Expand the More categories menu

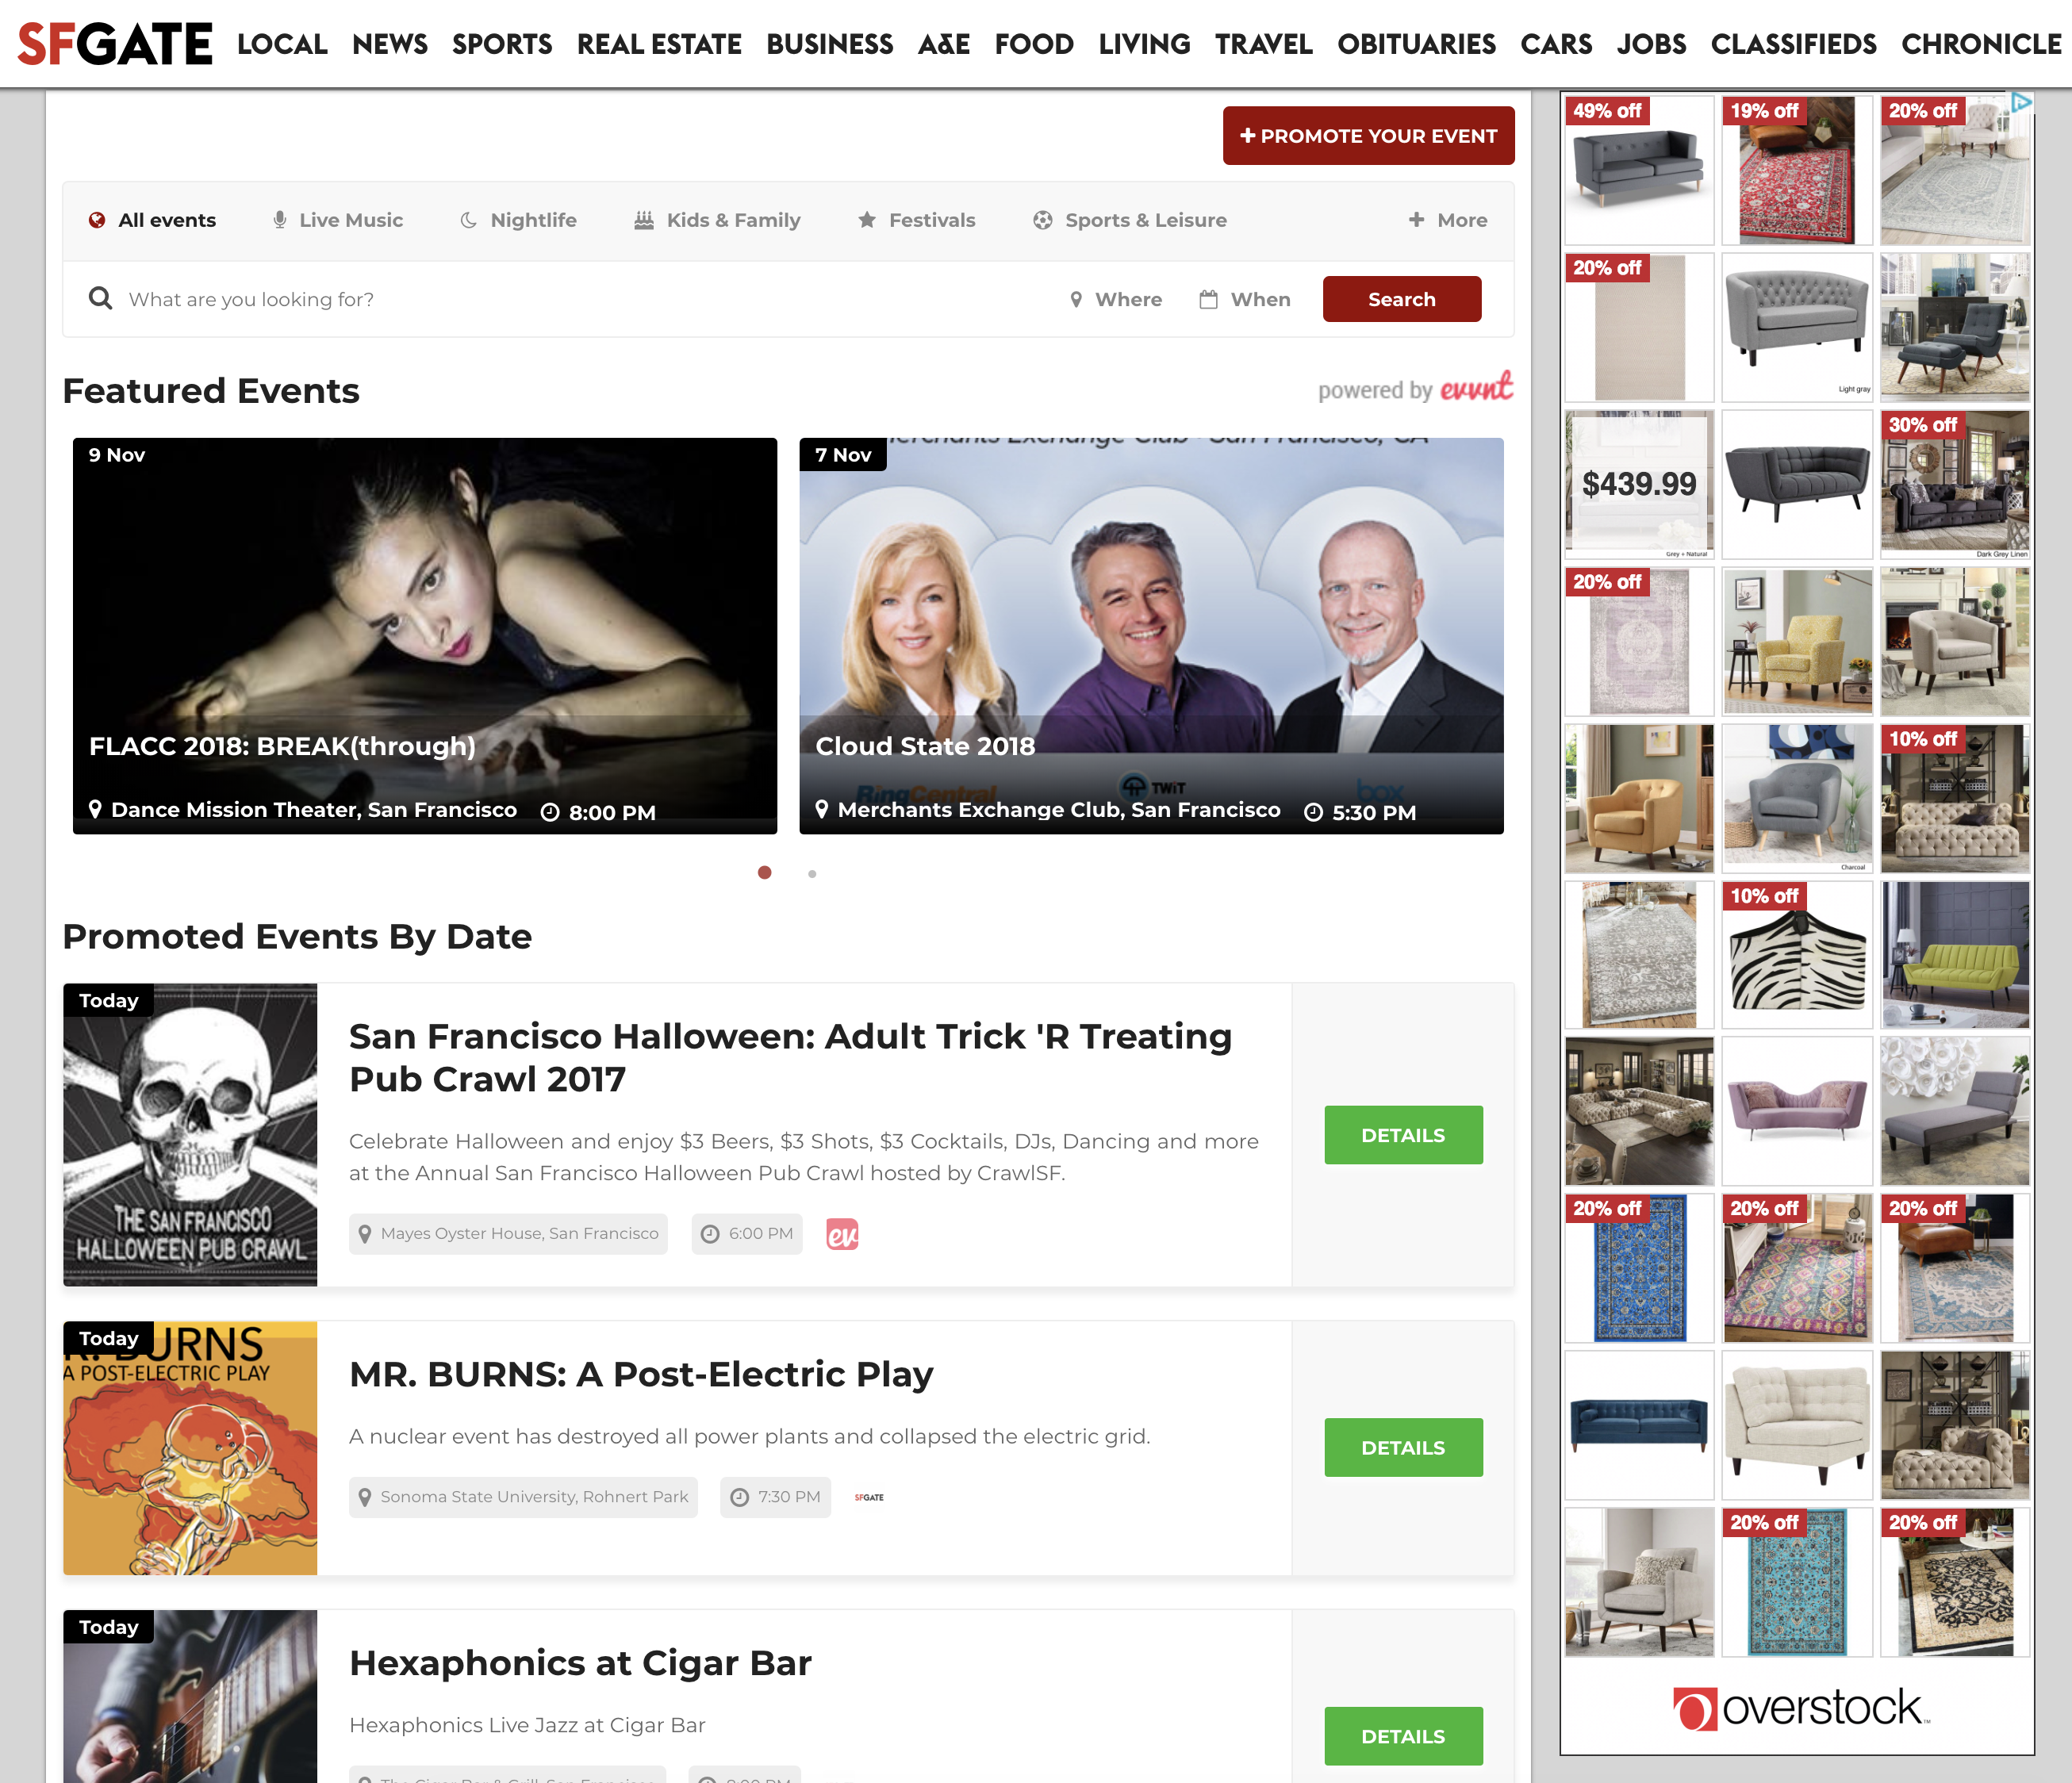point(1448,220)
